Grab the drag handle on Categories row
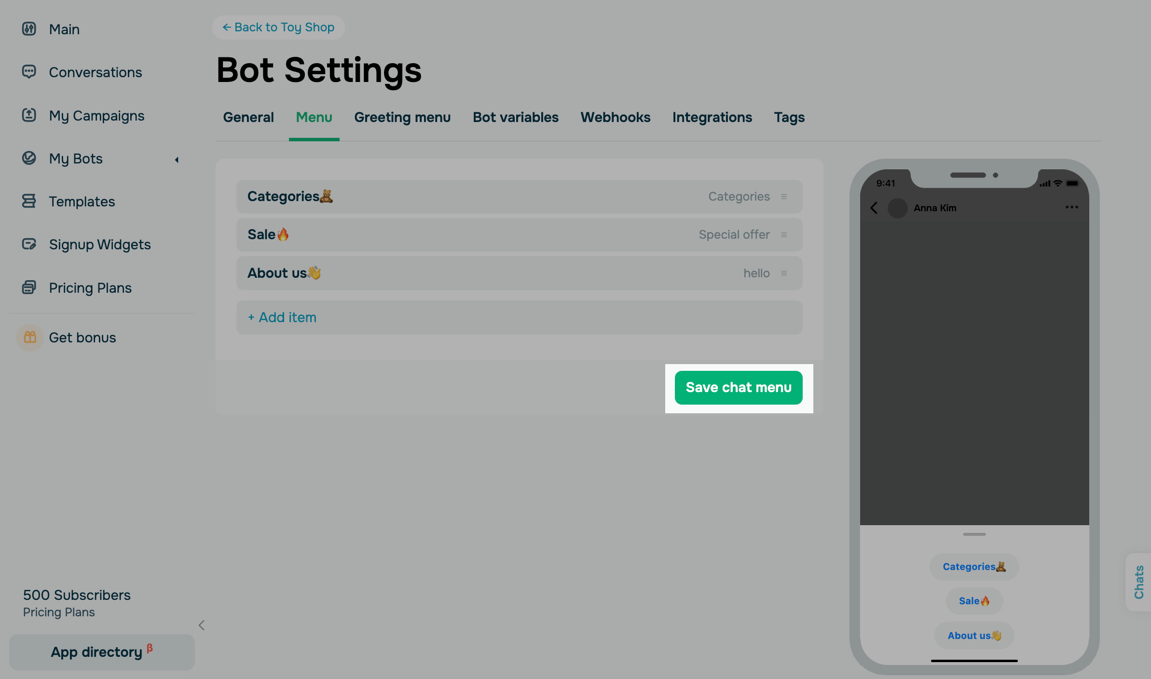The image size is (1151, 679). click(784, 196)
